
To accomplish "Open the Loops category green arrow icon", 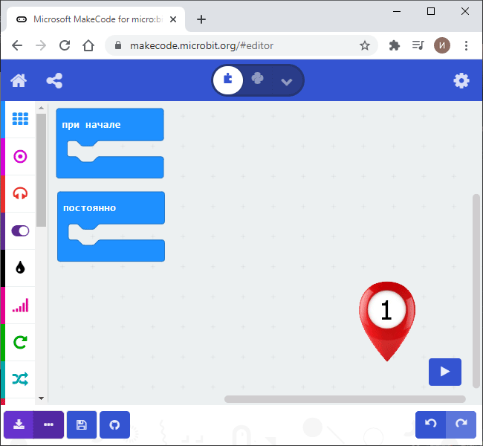I will point(20,343).
